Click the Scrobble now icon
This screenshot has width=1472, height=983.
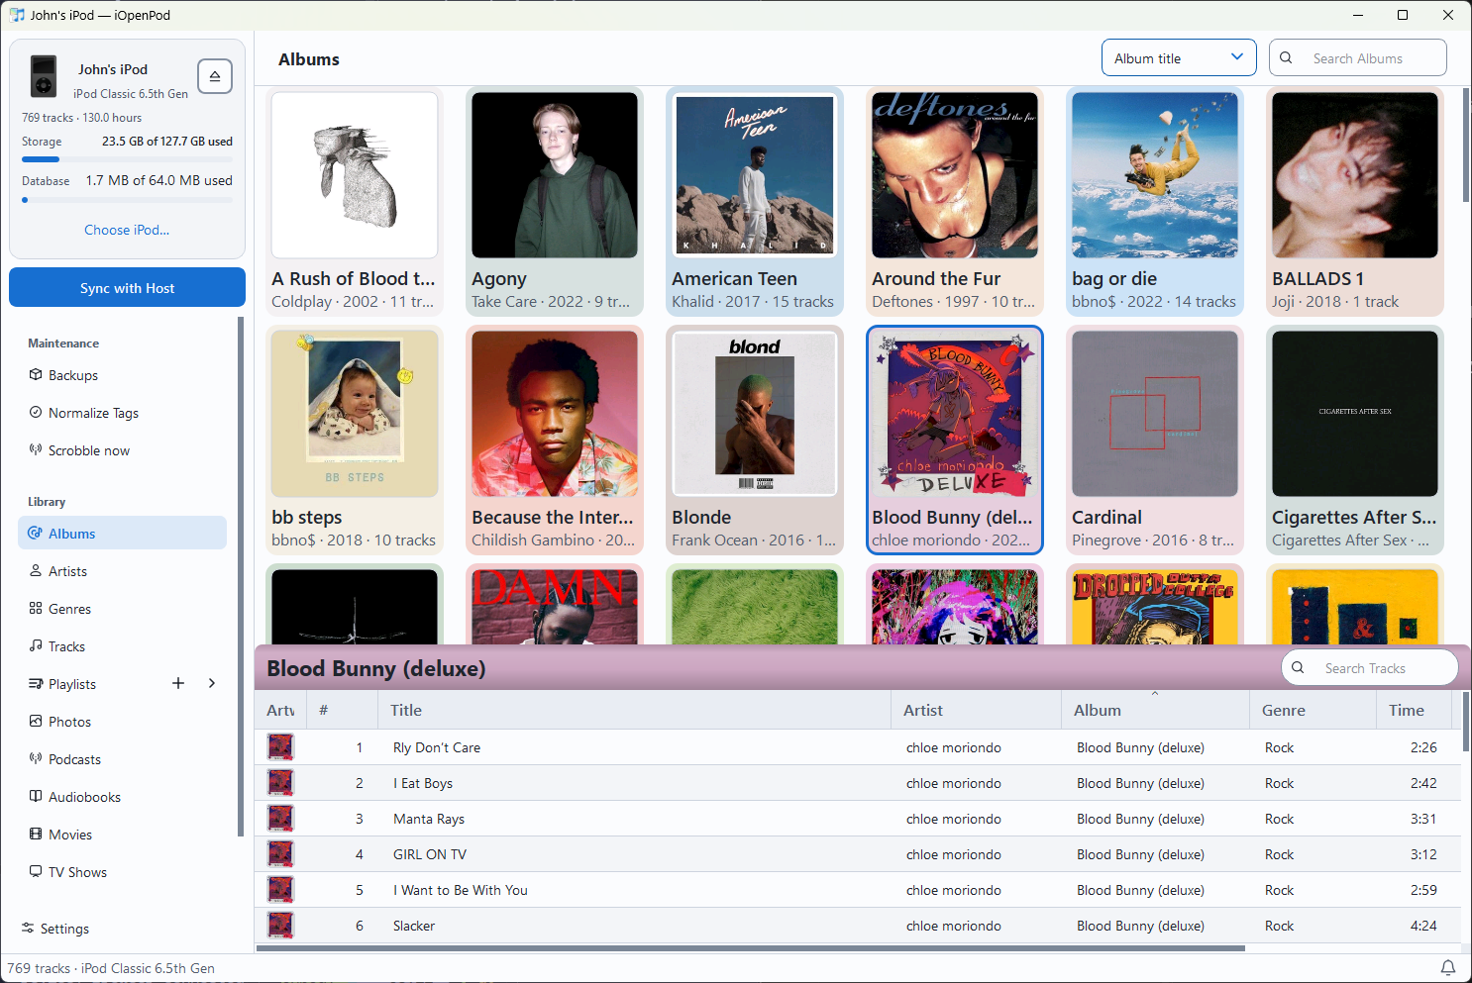(36, 450)
